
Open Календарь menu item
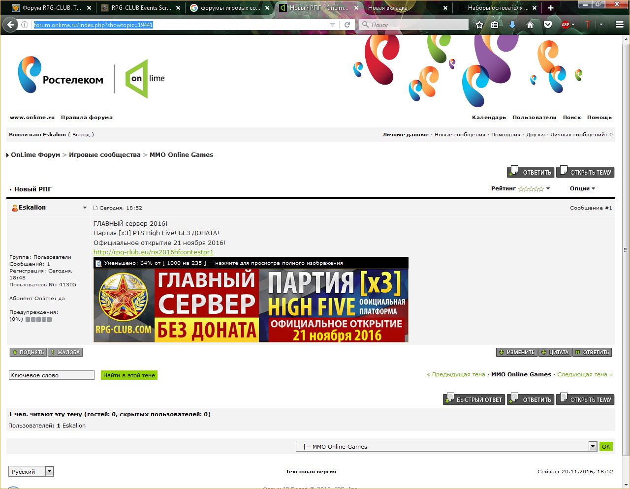tap(489, 117)
